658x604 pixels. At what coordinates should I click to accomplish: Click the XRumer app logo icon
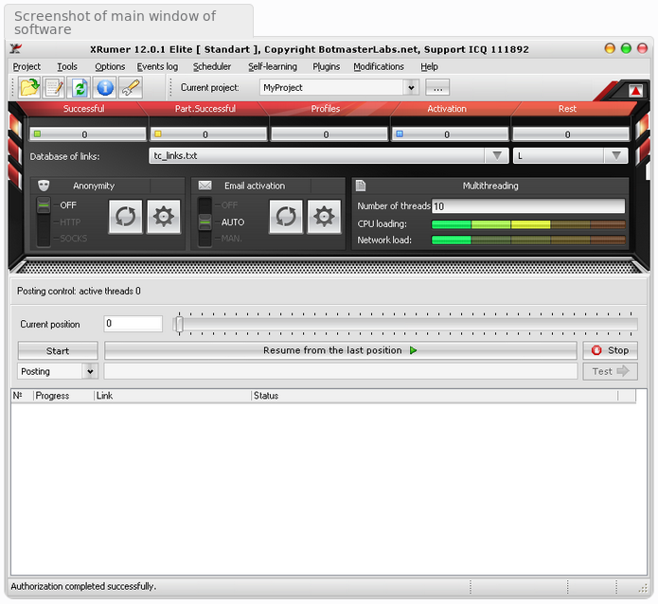[16, 48]
